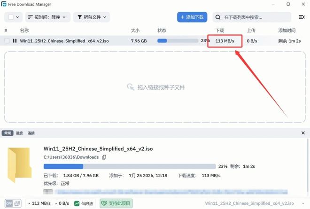
Task: Click the path C:\Users\36036\Downloads
Action: tap(71, 157)
